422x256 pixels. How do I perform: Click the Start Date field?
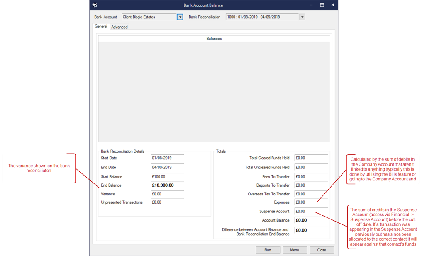pyautogui.click(x=167, y=158)
